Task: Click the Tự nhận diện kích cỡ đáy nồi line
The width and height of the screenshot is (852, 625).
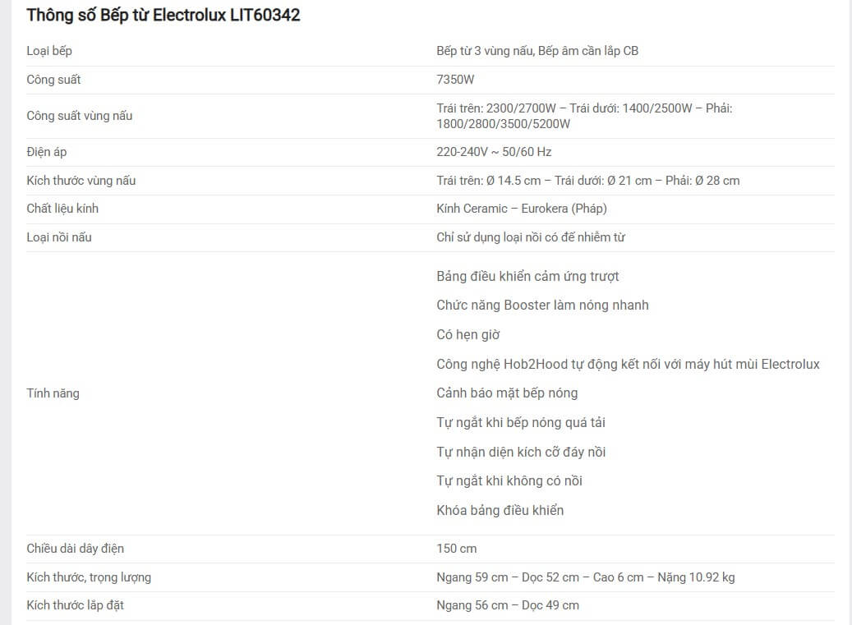Action: pyautogui.click(x=521, y=452)
